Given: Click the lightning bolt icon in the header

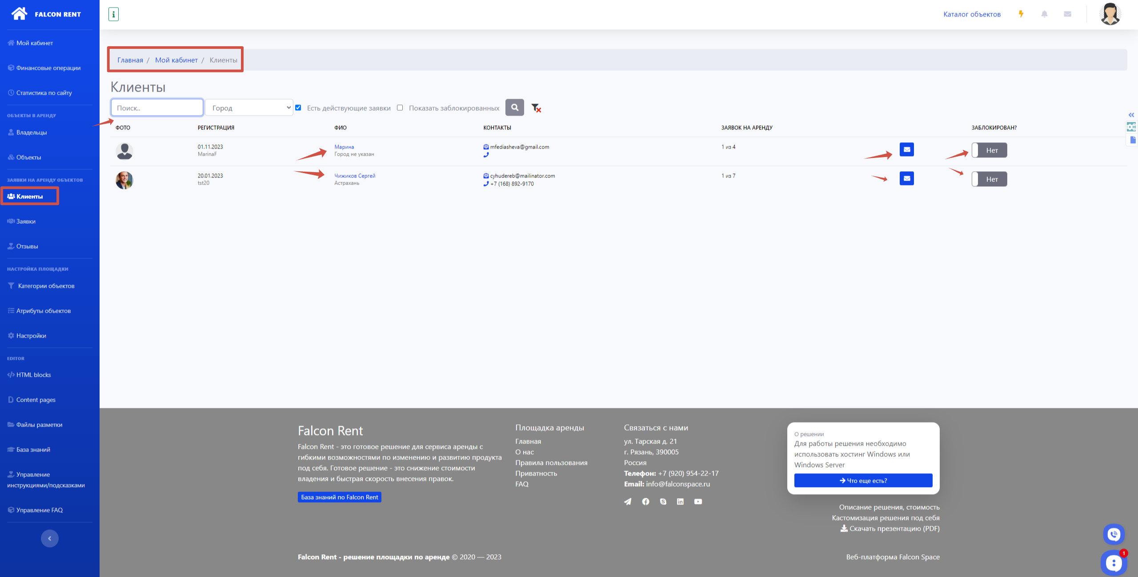Looking at the screenshot, I should click(1021, 14).
